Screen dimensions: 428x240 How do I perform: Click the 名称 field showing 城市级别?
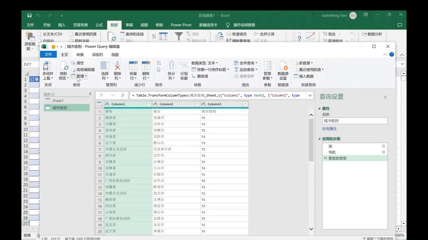point(354,121)
